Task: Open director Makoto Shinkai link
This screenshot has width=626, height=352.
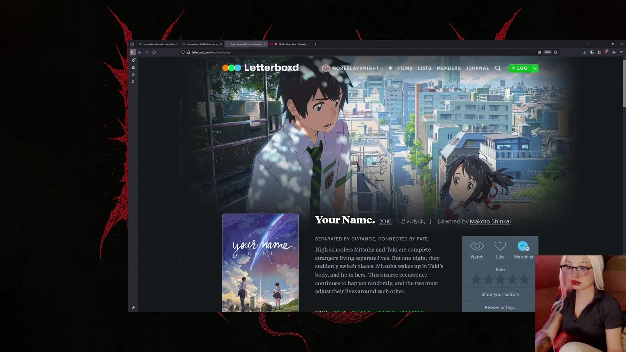Action: 490,221
